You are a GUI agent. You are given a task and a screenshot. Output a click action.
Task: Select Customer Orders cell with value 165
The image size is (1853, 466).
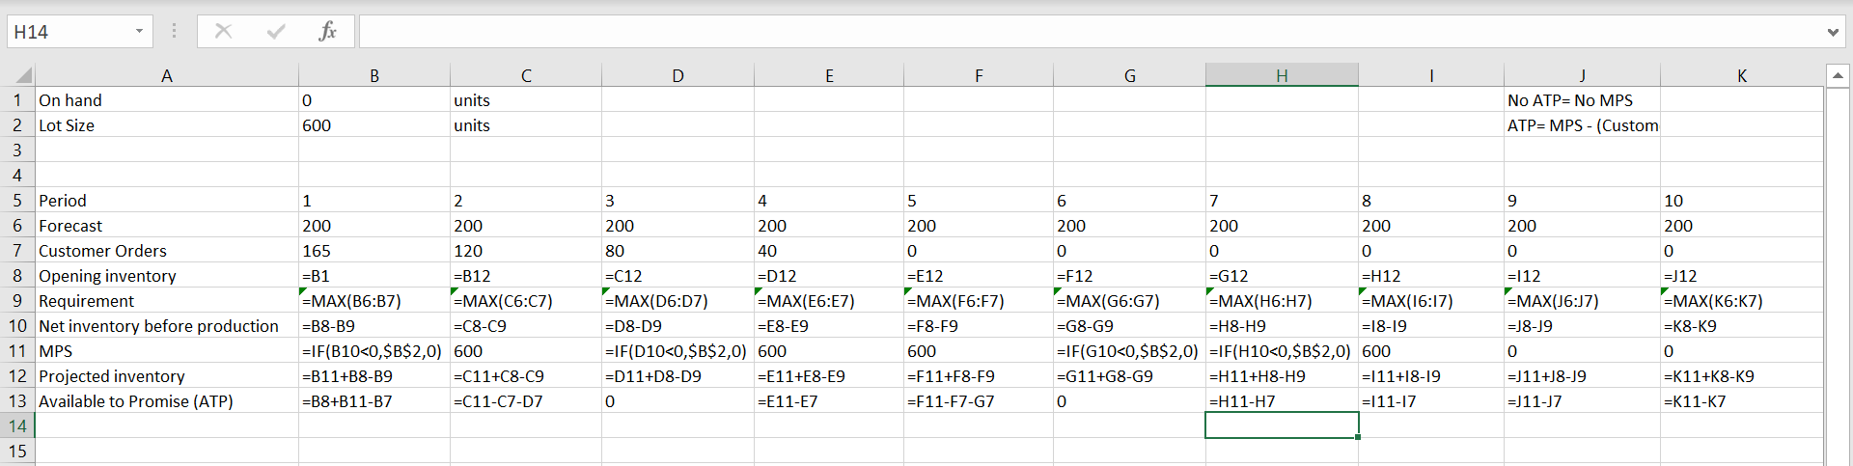373,251
